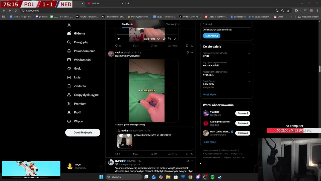Screen dimensions: 321x181
Task: Follow Gadają o Esporcie with Obserwuj
Action: pos(243,123)
